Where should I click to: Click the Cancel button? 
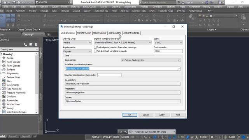click(x=146, y=115)
